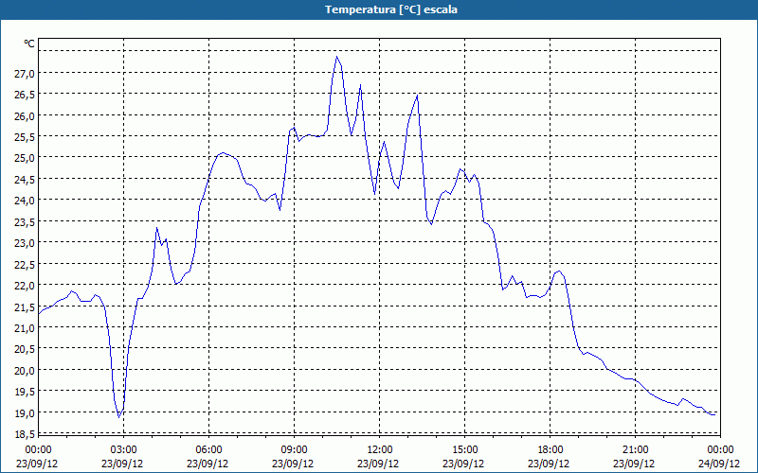Click the 03:00 time axis label
Screen dimensions: 758x473
click(x=124, y=450)
